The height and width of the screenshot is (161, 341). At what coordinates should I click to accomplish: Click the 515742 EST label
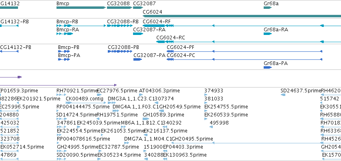coord(330,99)
